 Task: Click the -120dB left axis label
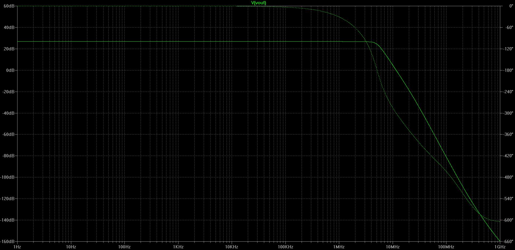point(8,199)
